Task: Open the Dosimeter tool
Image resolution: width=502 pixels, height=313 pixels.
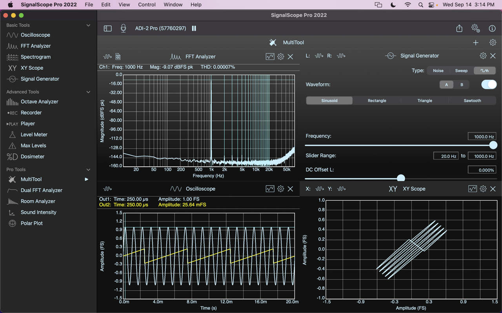Action: [x=32, y=156]
